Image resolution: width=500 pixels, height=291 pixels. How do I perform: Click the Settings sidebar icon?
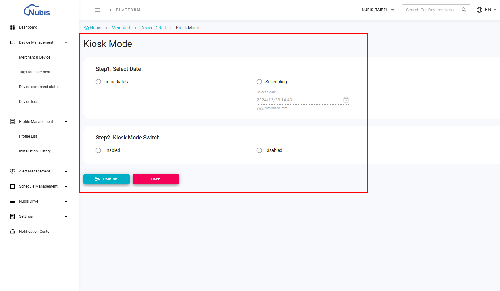coord(13,216)
